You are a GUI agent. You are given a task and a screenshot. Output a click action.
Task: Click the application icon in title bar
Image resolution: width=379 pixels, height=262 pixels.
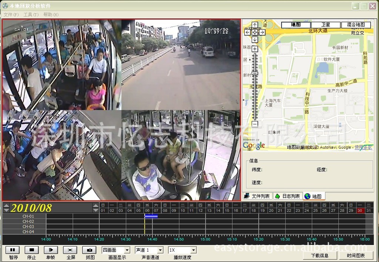click(x=5, y=6)
